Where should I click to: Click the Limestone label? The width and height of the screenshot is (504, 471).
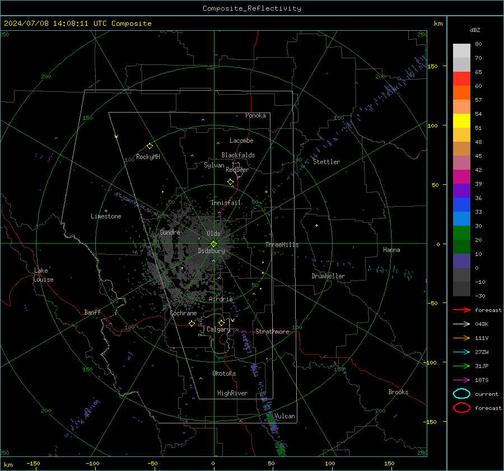click(106, 216)
